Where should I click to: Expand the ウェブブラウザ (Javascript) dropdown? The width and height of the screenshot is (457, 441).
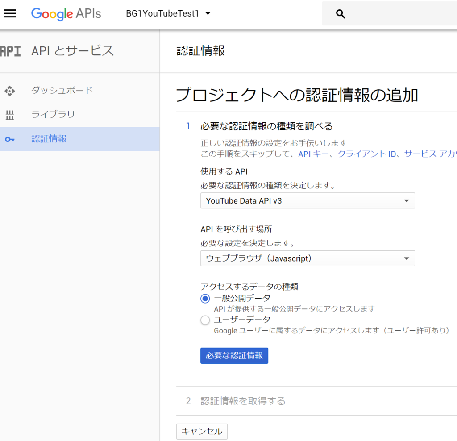click(307, 258)
